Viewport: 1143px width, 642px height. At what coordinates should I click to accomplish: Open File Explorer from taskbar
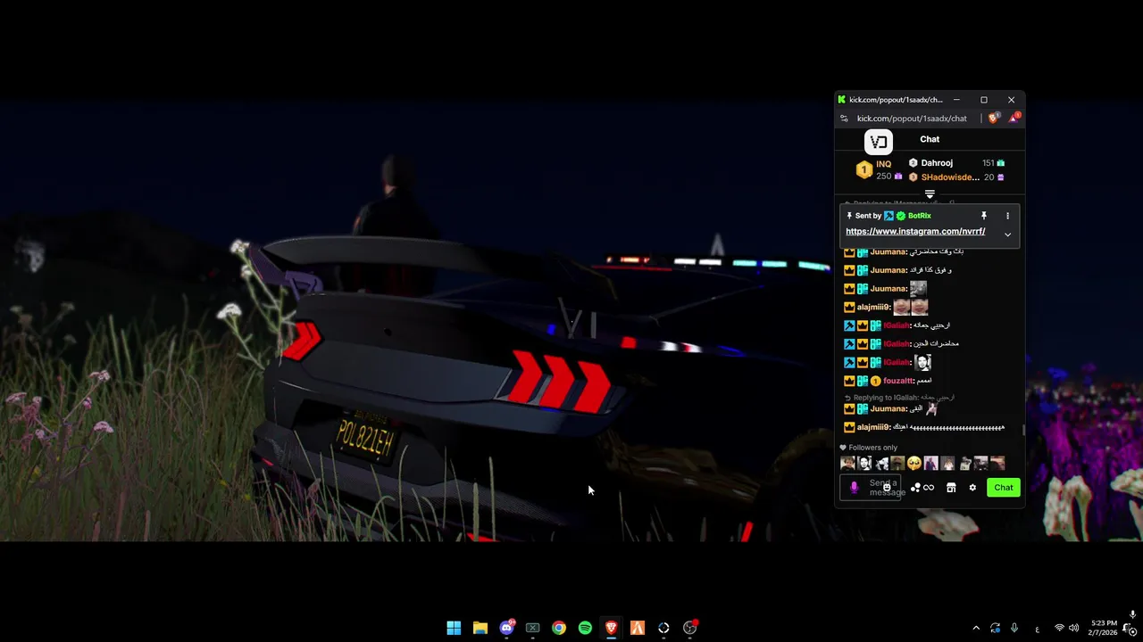[x=480, y=628]
